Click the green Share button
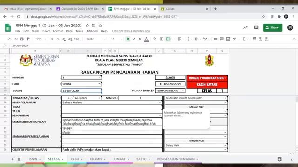 (272, 28)
